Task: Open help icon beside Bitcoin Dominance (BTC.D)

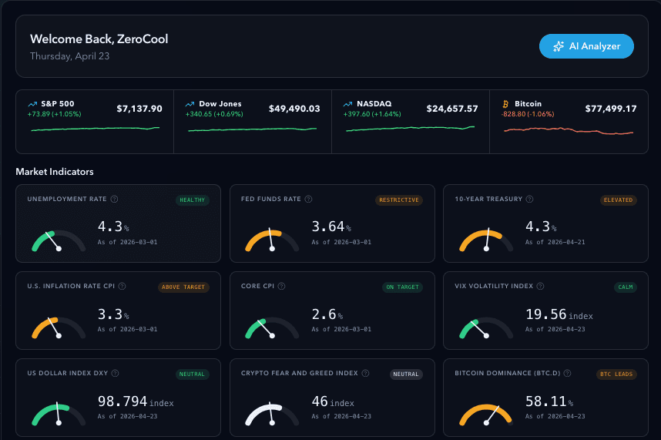Action: pos(568,374)
